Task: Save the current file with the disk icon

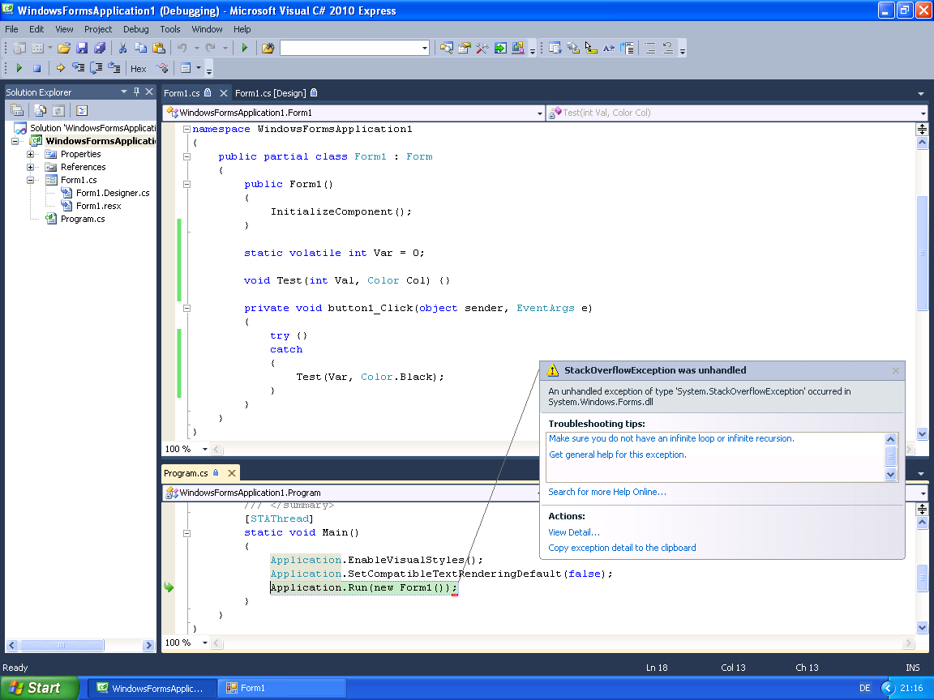Action: pyautogui.click(x=82, y=49)
